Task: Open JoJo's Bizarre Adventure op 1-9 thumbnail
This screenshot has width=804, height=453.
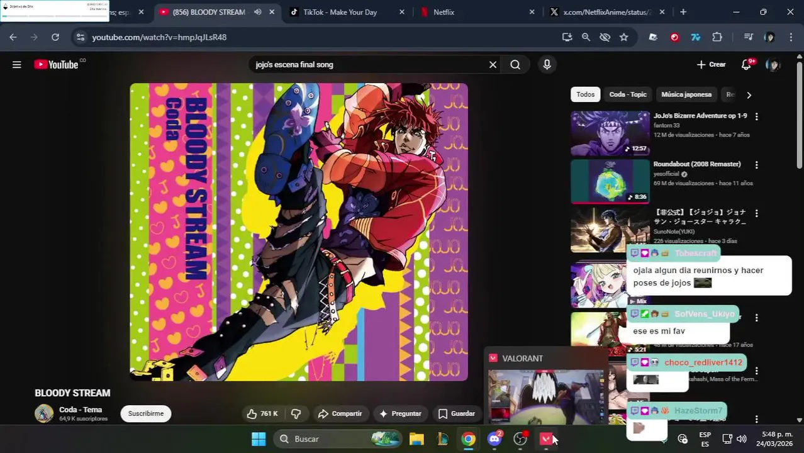Action: [x=610, y=133]
